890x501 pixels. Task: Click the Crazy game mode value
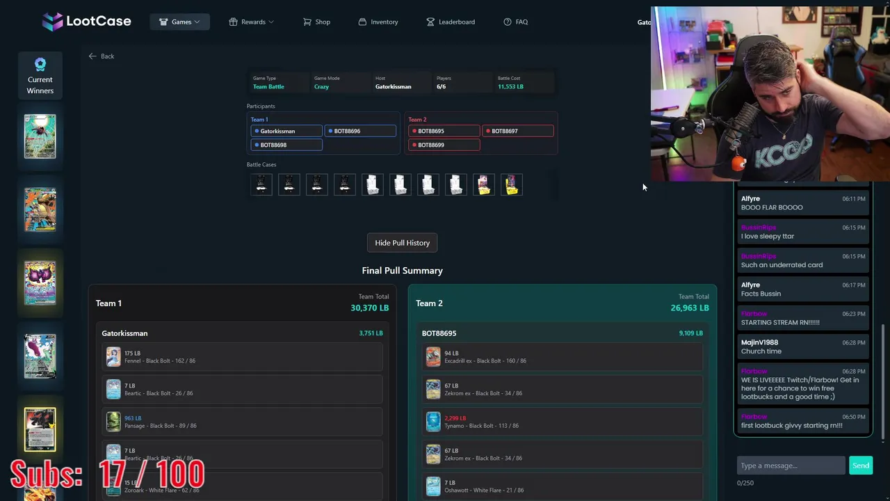point(321,87)
